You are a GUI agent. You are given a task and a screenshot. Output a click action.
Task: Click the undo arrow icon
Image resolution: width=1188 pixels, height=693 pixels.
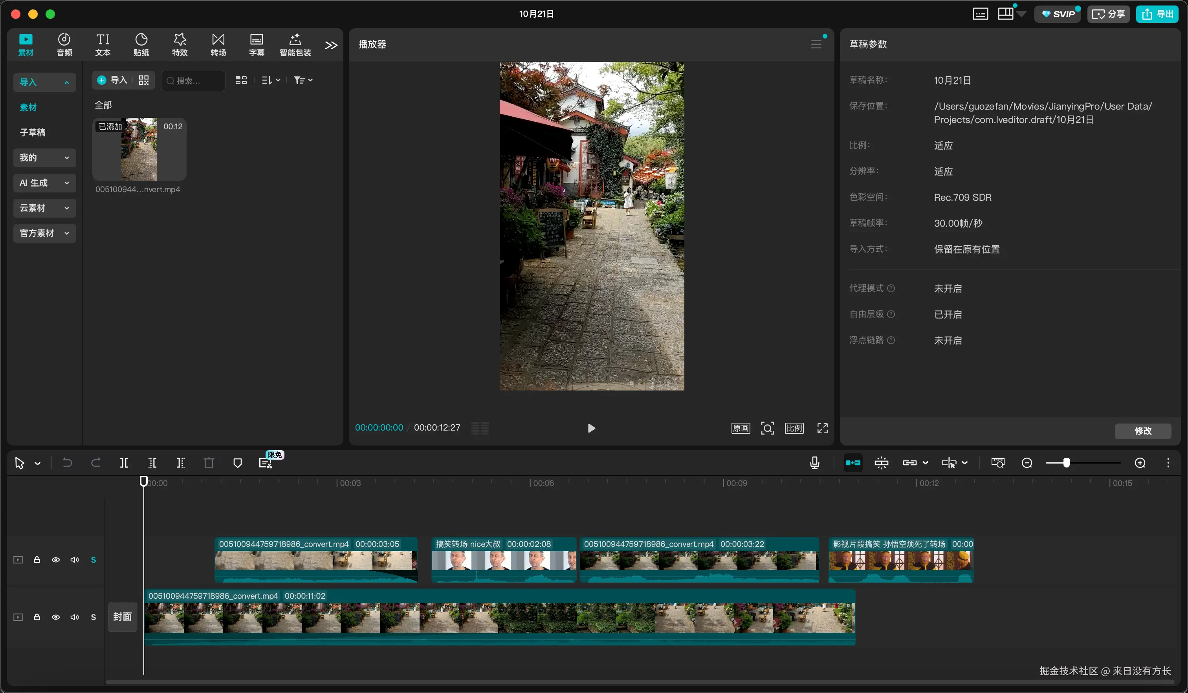pos(68,463)
